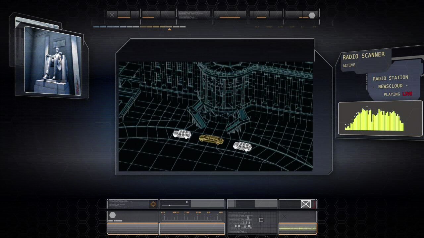Open the Lincoln statue photo thumbnail

pos(53,61)
